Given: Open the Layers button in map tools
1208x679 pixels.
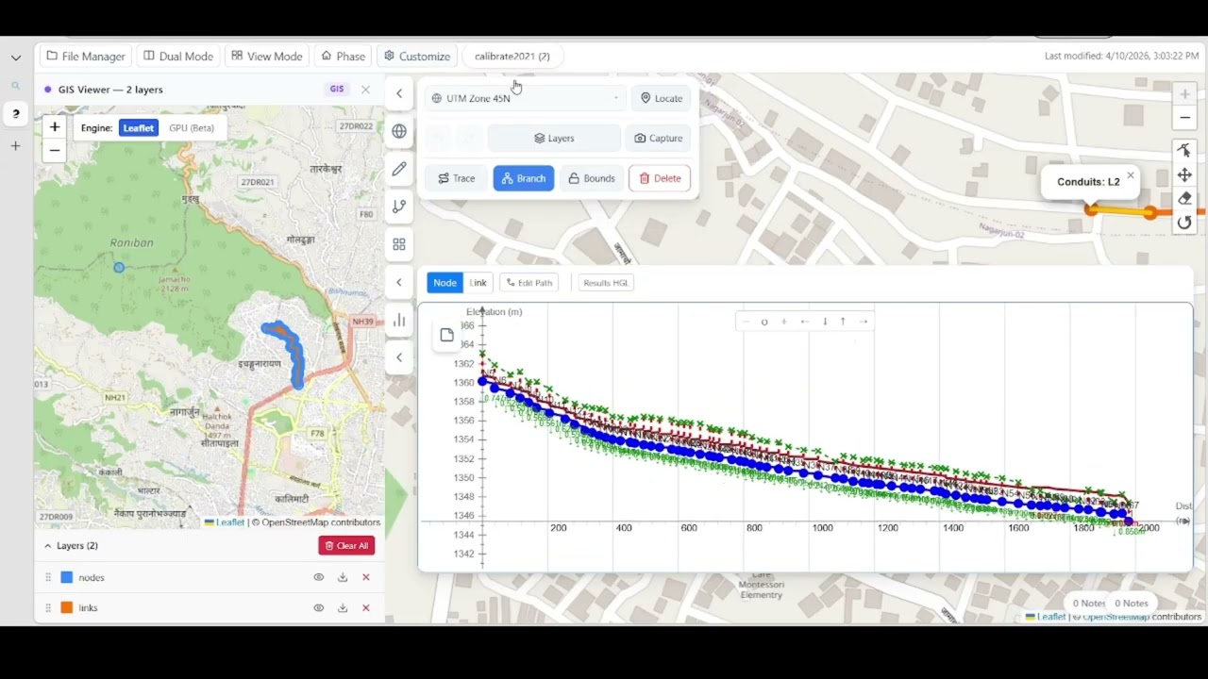Looking at the screenshot, I should coord(554,139).
